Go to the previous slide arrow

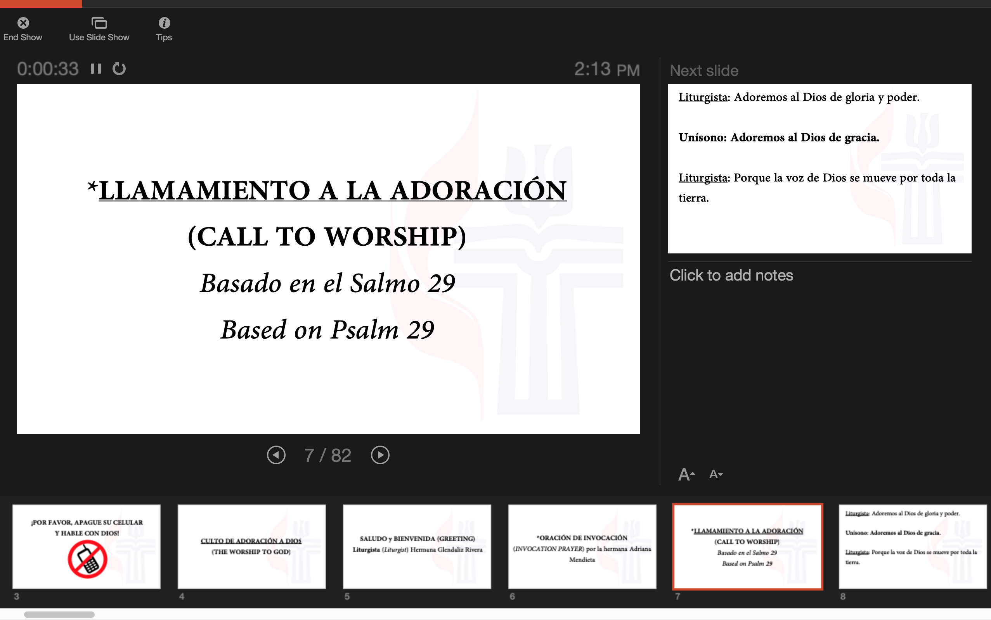coord(276,455)
